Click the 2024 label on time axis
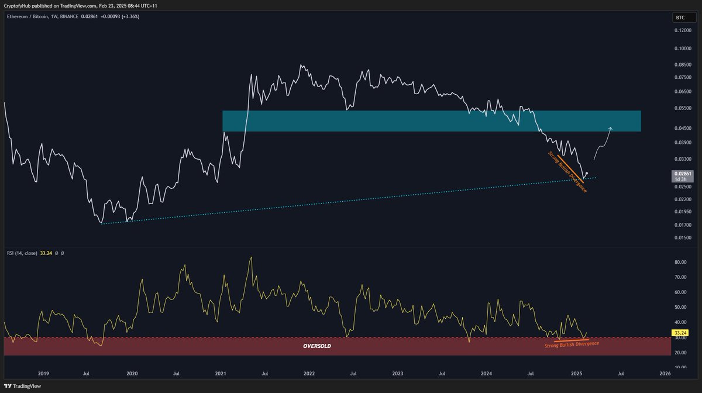 point(486,373)
